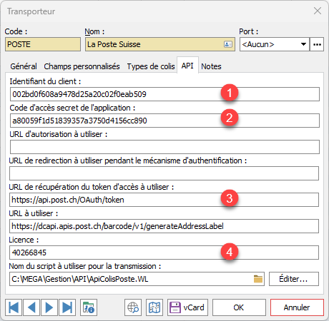Screen dimensions: 329x321
Task: Open the Types de colis tab
Action: coord(151,66)
